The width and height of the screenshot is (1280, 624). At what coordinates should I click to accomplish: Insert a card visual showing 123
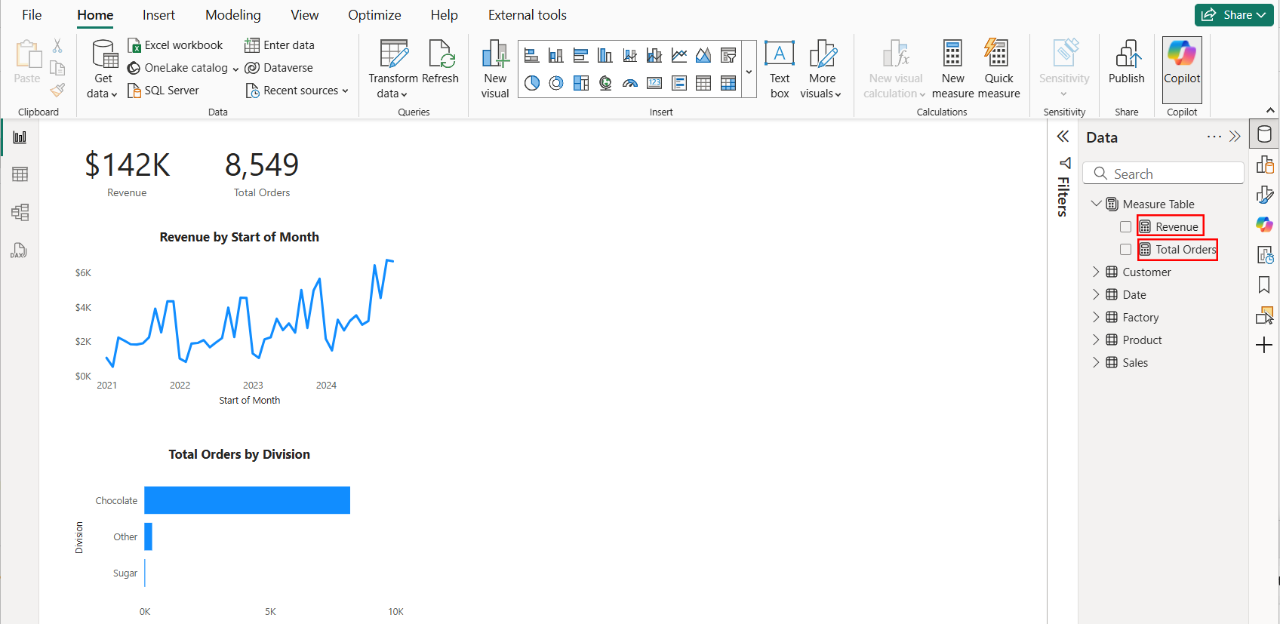click(654, 83)
